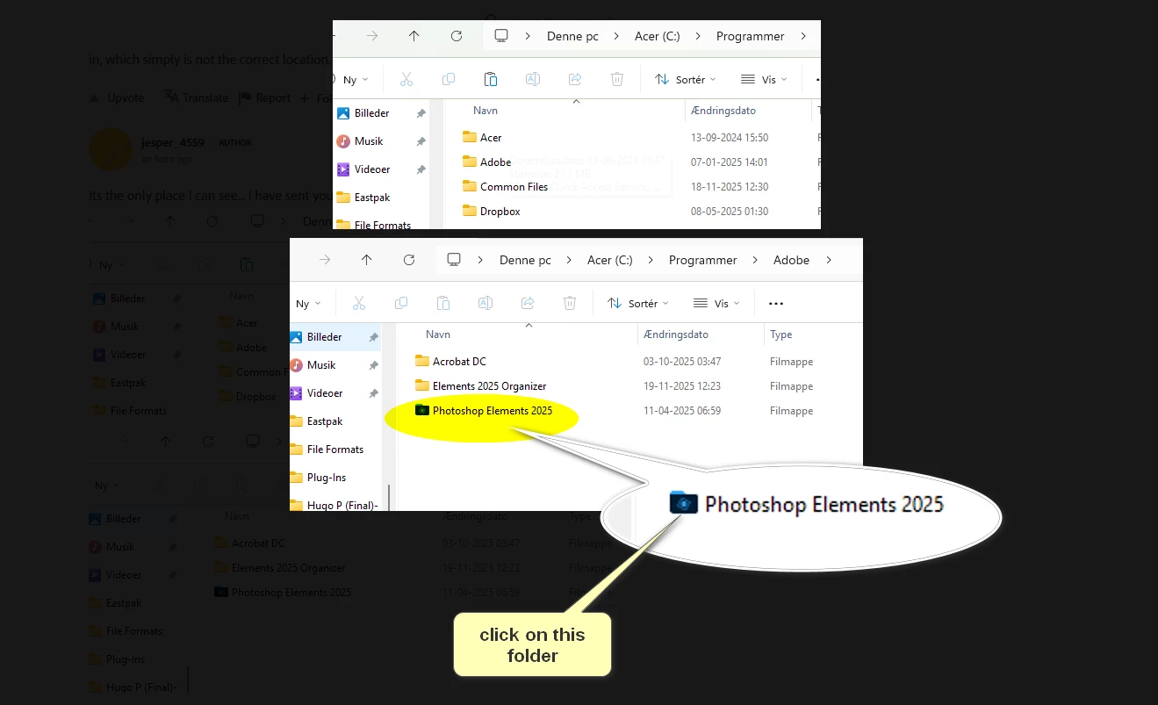Open Hugo P (Final)- in the Adobe window sidebar

[335, 505]
